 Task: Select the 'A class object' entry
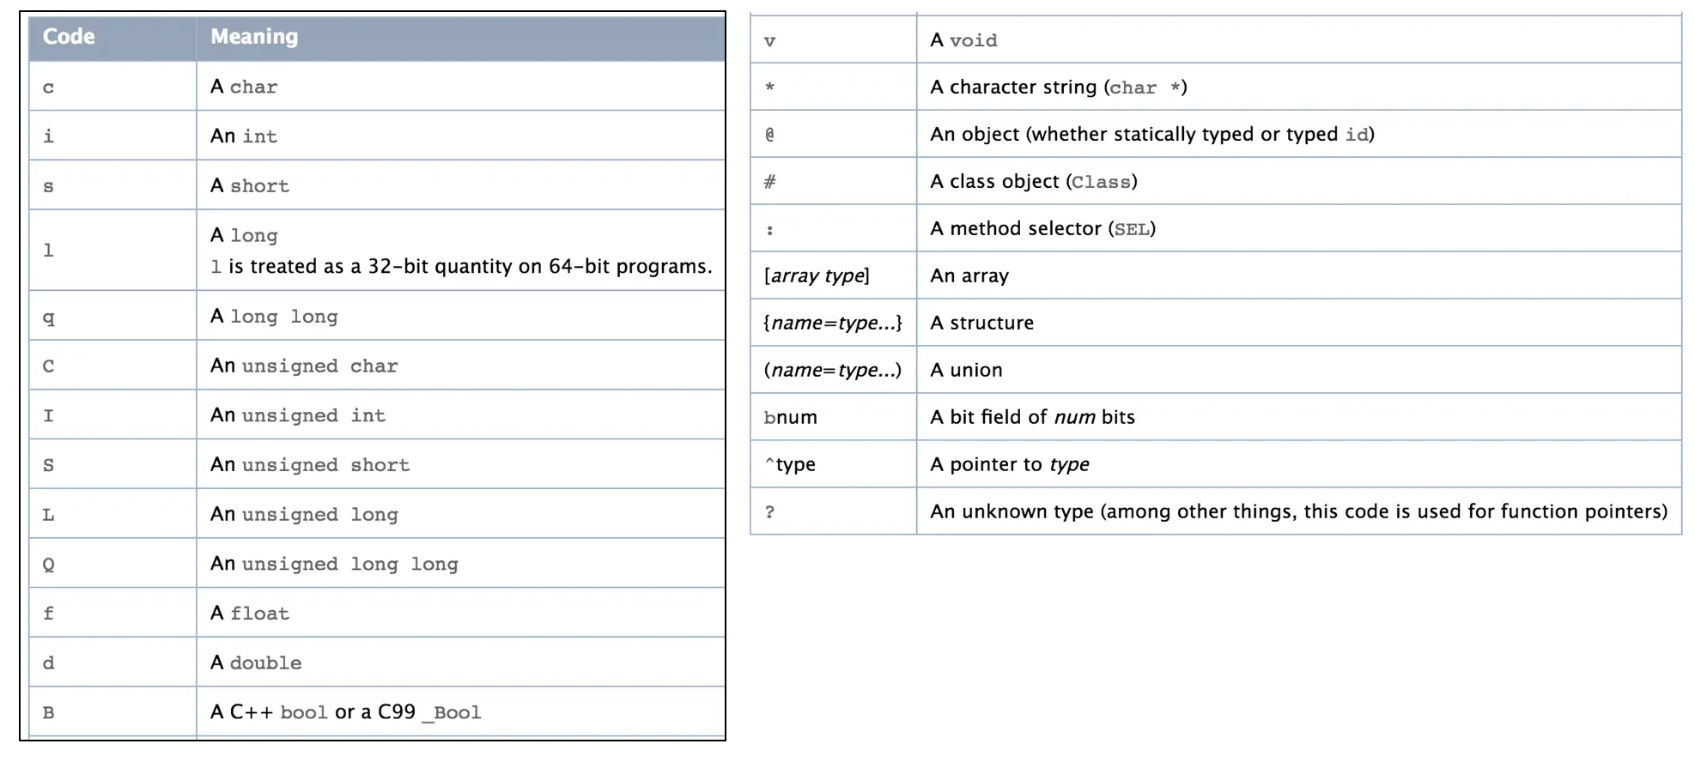pos(1033,182)
